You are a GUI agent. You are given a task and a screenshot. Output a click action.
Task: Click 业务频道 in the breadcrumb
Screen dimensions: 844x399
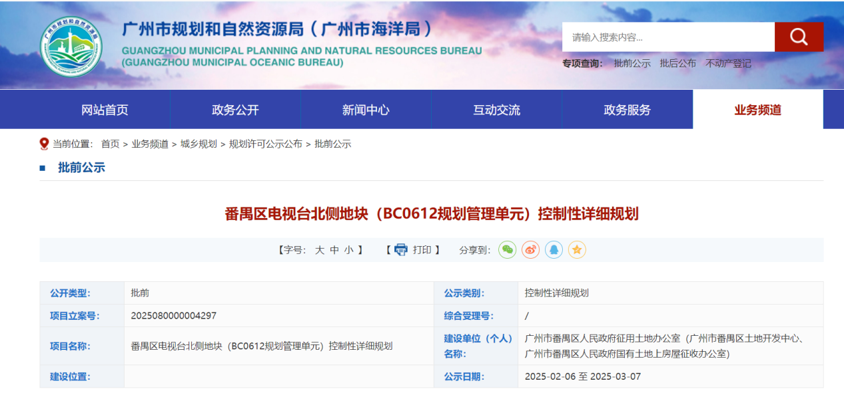click(150, 144)
